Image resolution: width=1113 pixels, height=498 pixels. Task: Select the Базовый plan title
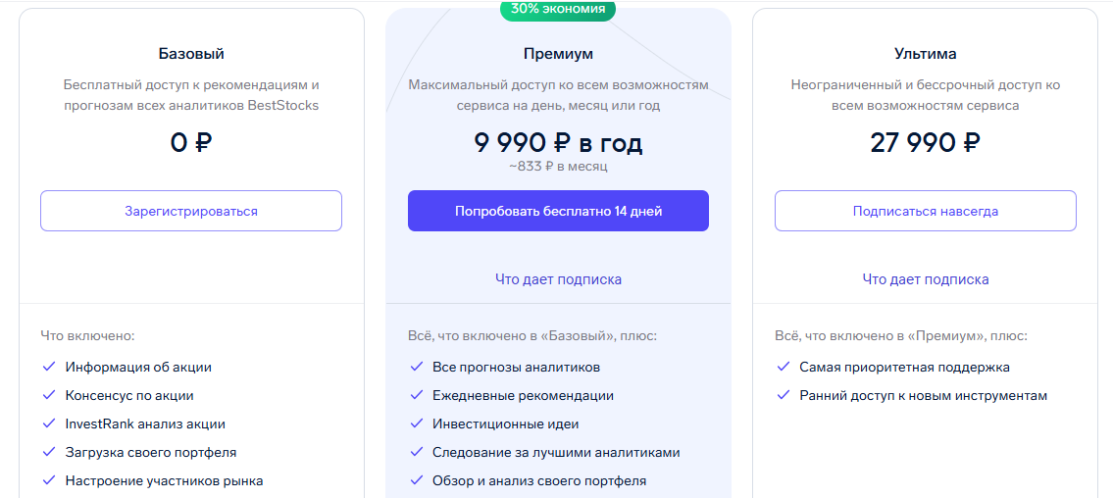pyautogui.click(x=191, y=54)
